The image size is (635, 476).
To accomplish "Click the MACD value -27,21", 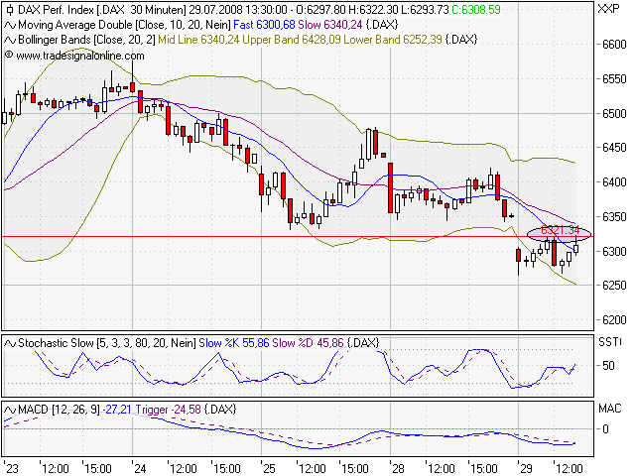I will pyautogui.click(x=117, y=410).
